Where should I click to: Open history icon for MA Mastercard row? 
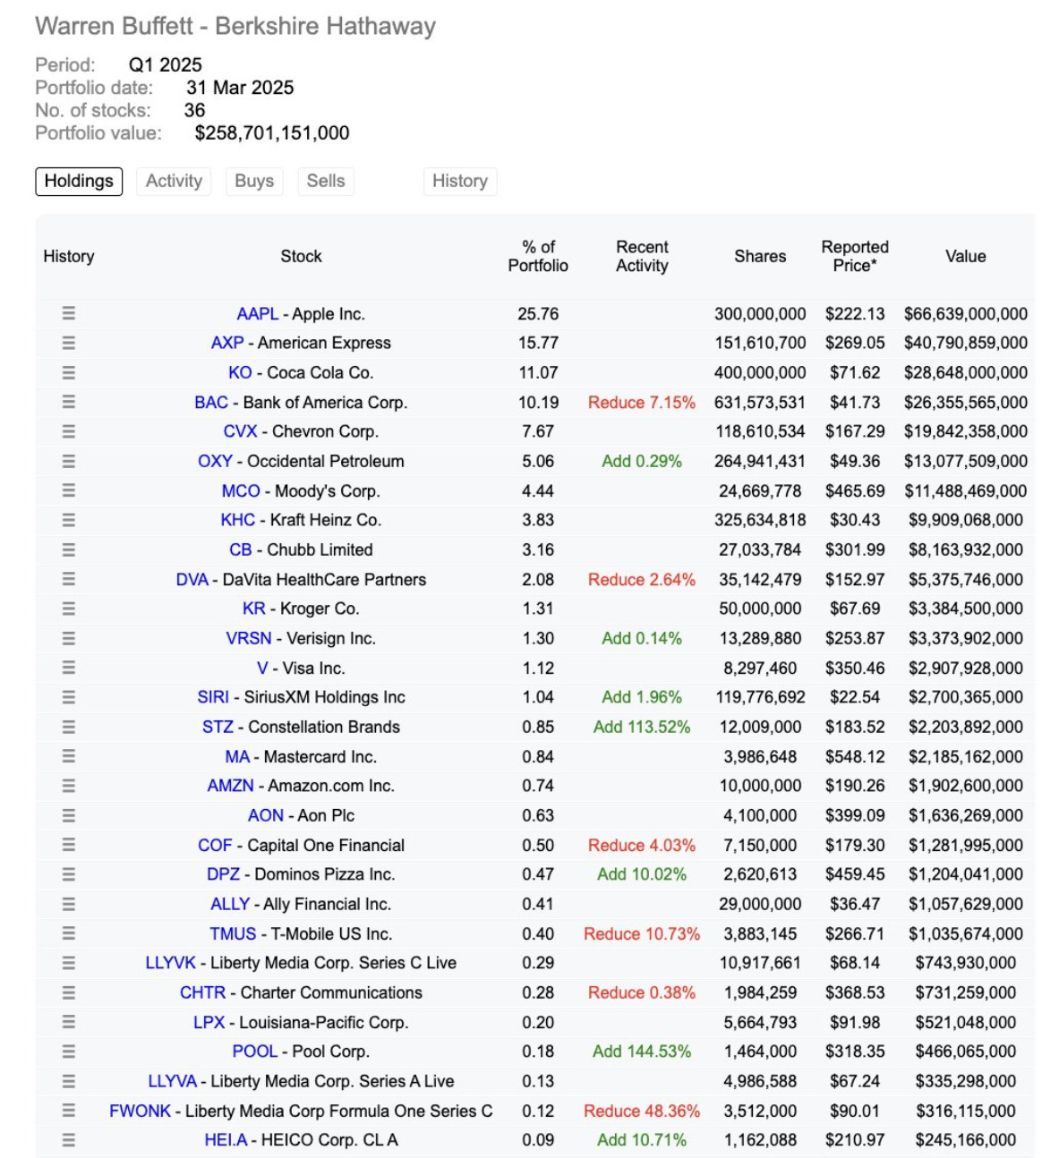69,756
